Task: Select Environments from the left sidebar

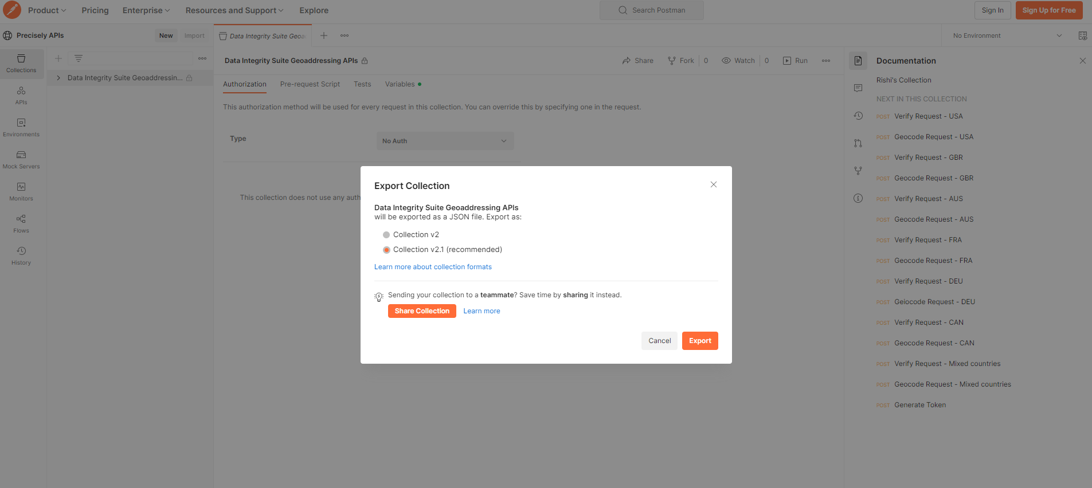Action: coord(21,127)
